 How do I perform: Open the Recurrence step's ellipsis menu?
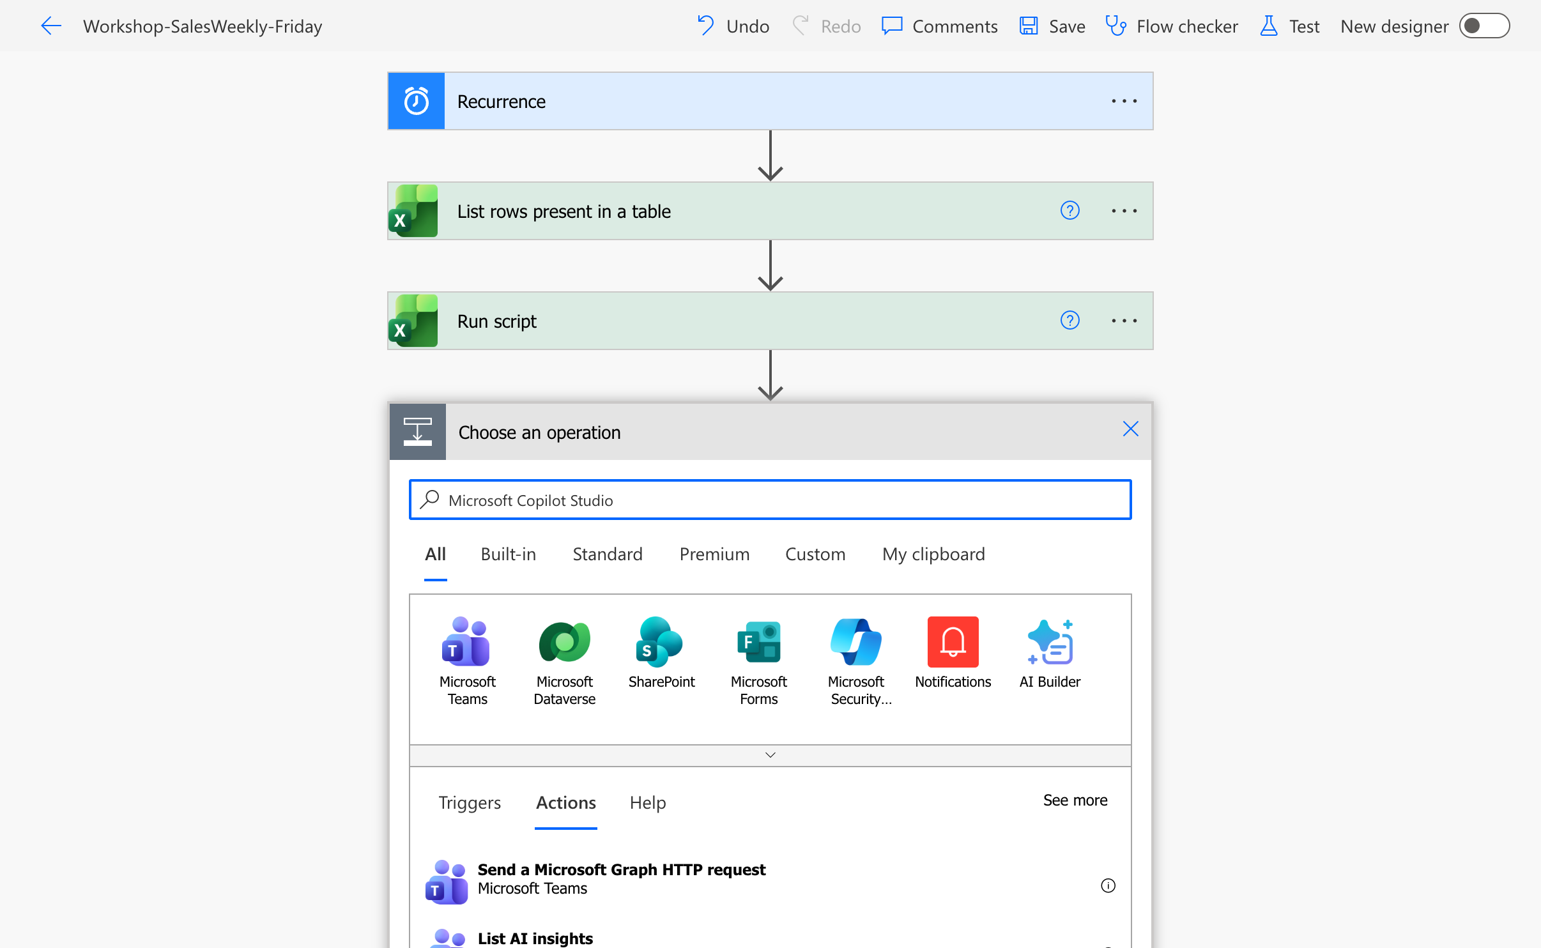(1124, 101)
